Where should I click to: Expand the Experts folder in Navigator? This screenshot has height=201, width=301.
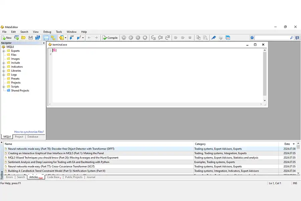pyautogui.click(x=4, y=51)
